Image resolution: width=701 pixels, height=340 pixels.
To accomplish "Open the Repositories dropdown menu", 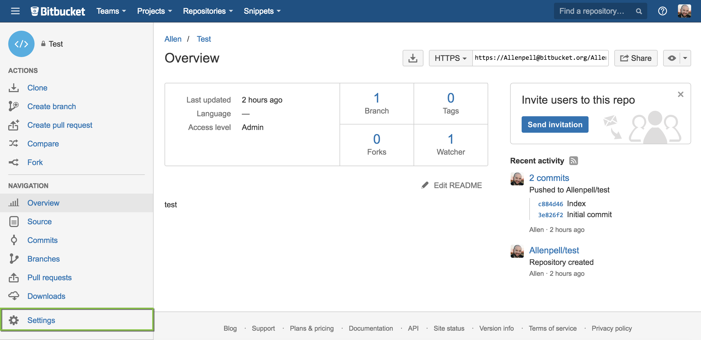I will 208,11.
